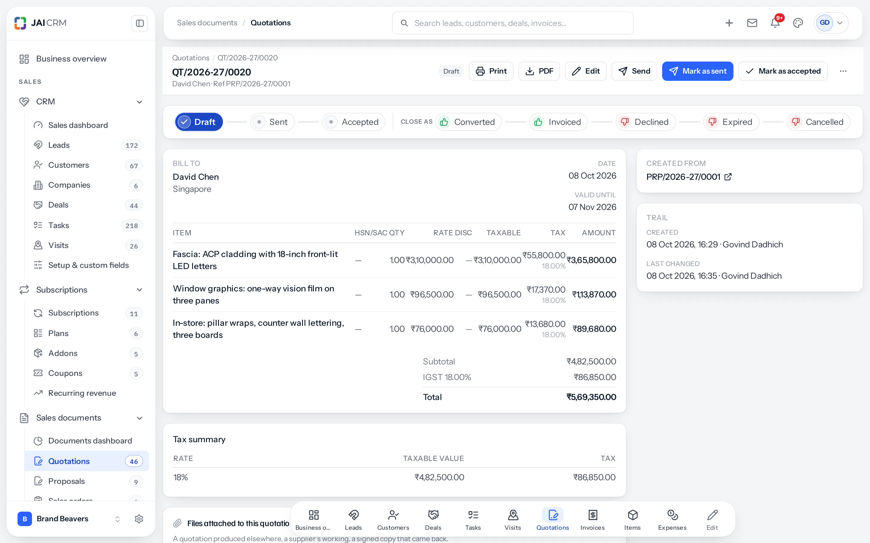Click the Print button
Screen dimensions: 870x543
tap(491, 71)
